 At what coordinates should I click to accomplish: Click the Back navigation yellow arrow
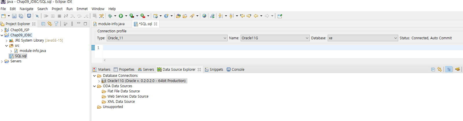256,16
